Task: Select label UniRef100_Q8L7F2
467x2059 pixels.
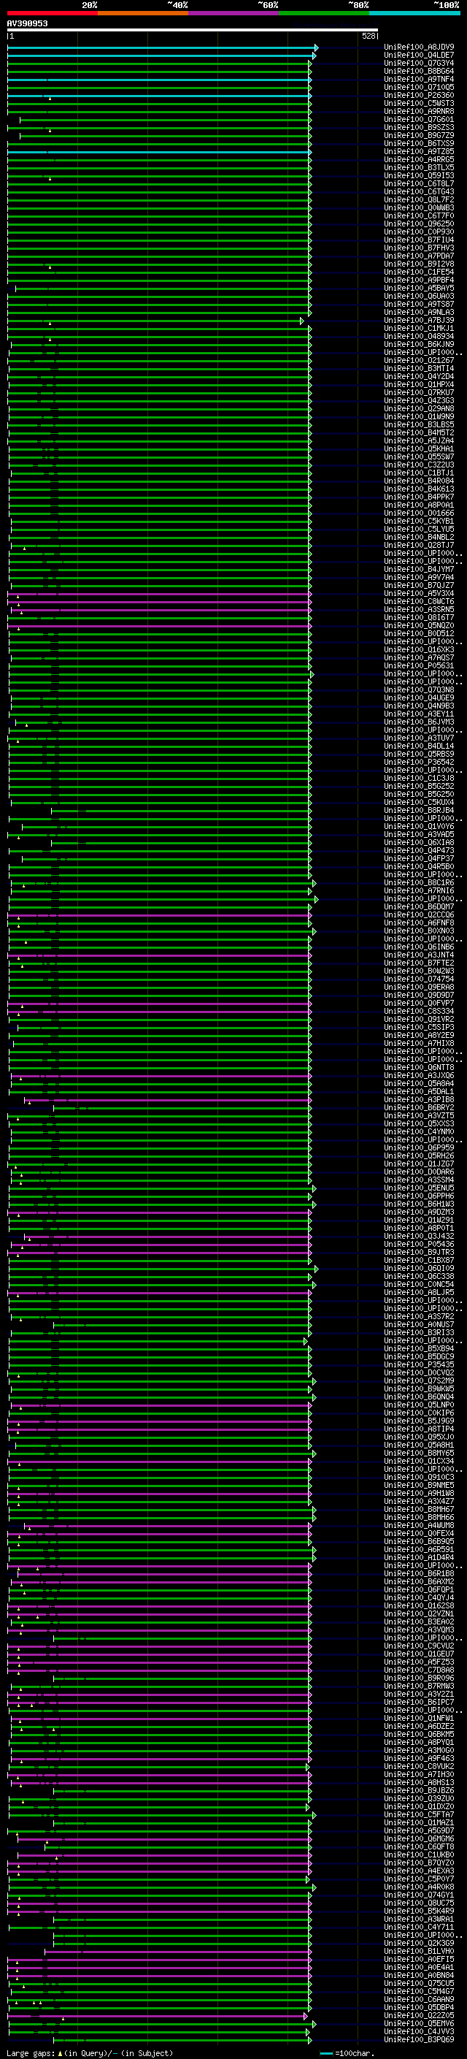Action: [419, 200]
